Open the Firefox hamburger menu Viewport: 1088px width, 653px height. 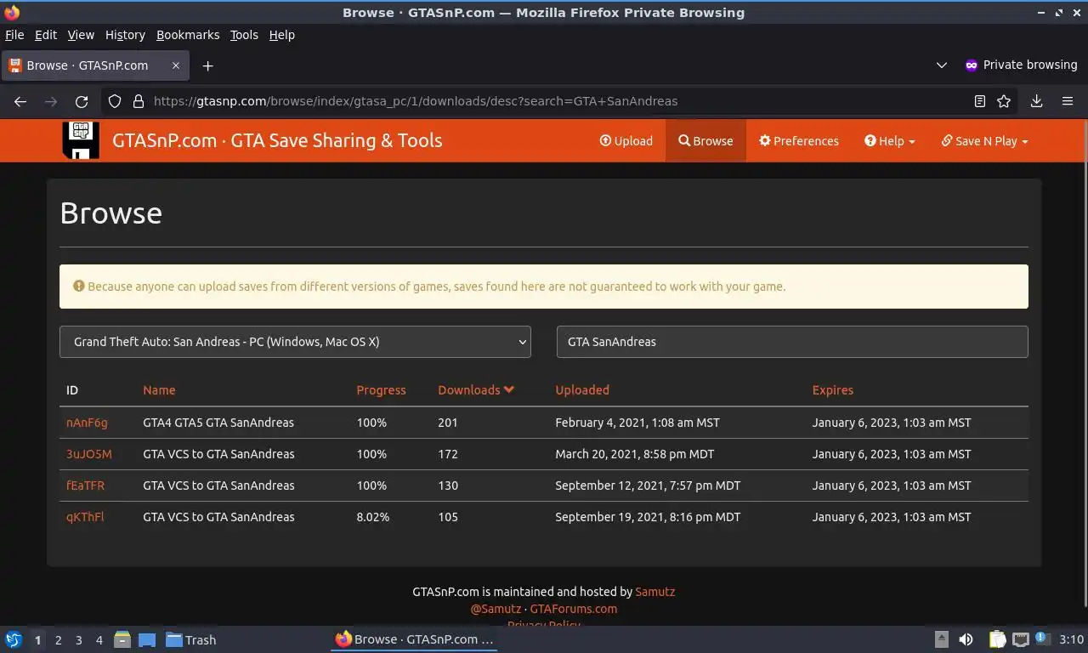point(1068,101)
